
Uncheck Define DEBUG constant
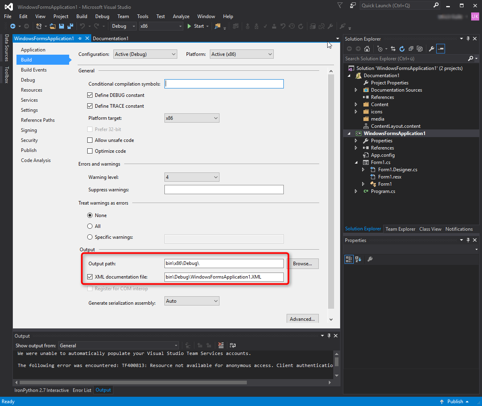[90, 95]
